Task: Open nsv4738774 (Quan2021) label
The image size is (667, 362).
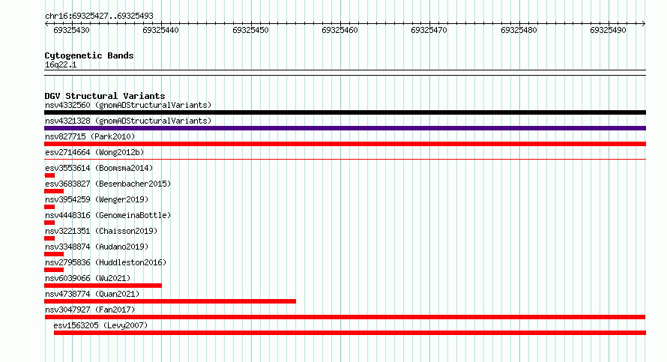Action: point(92,294)
